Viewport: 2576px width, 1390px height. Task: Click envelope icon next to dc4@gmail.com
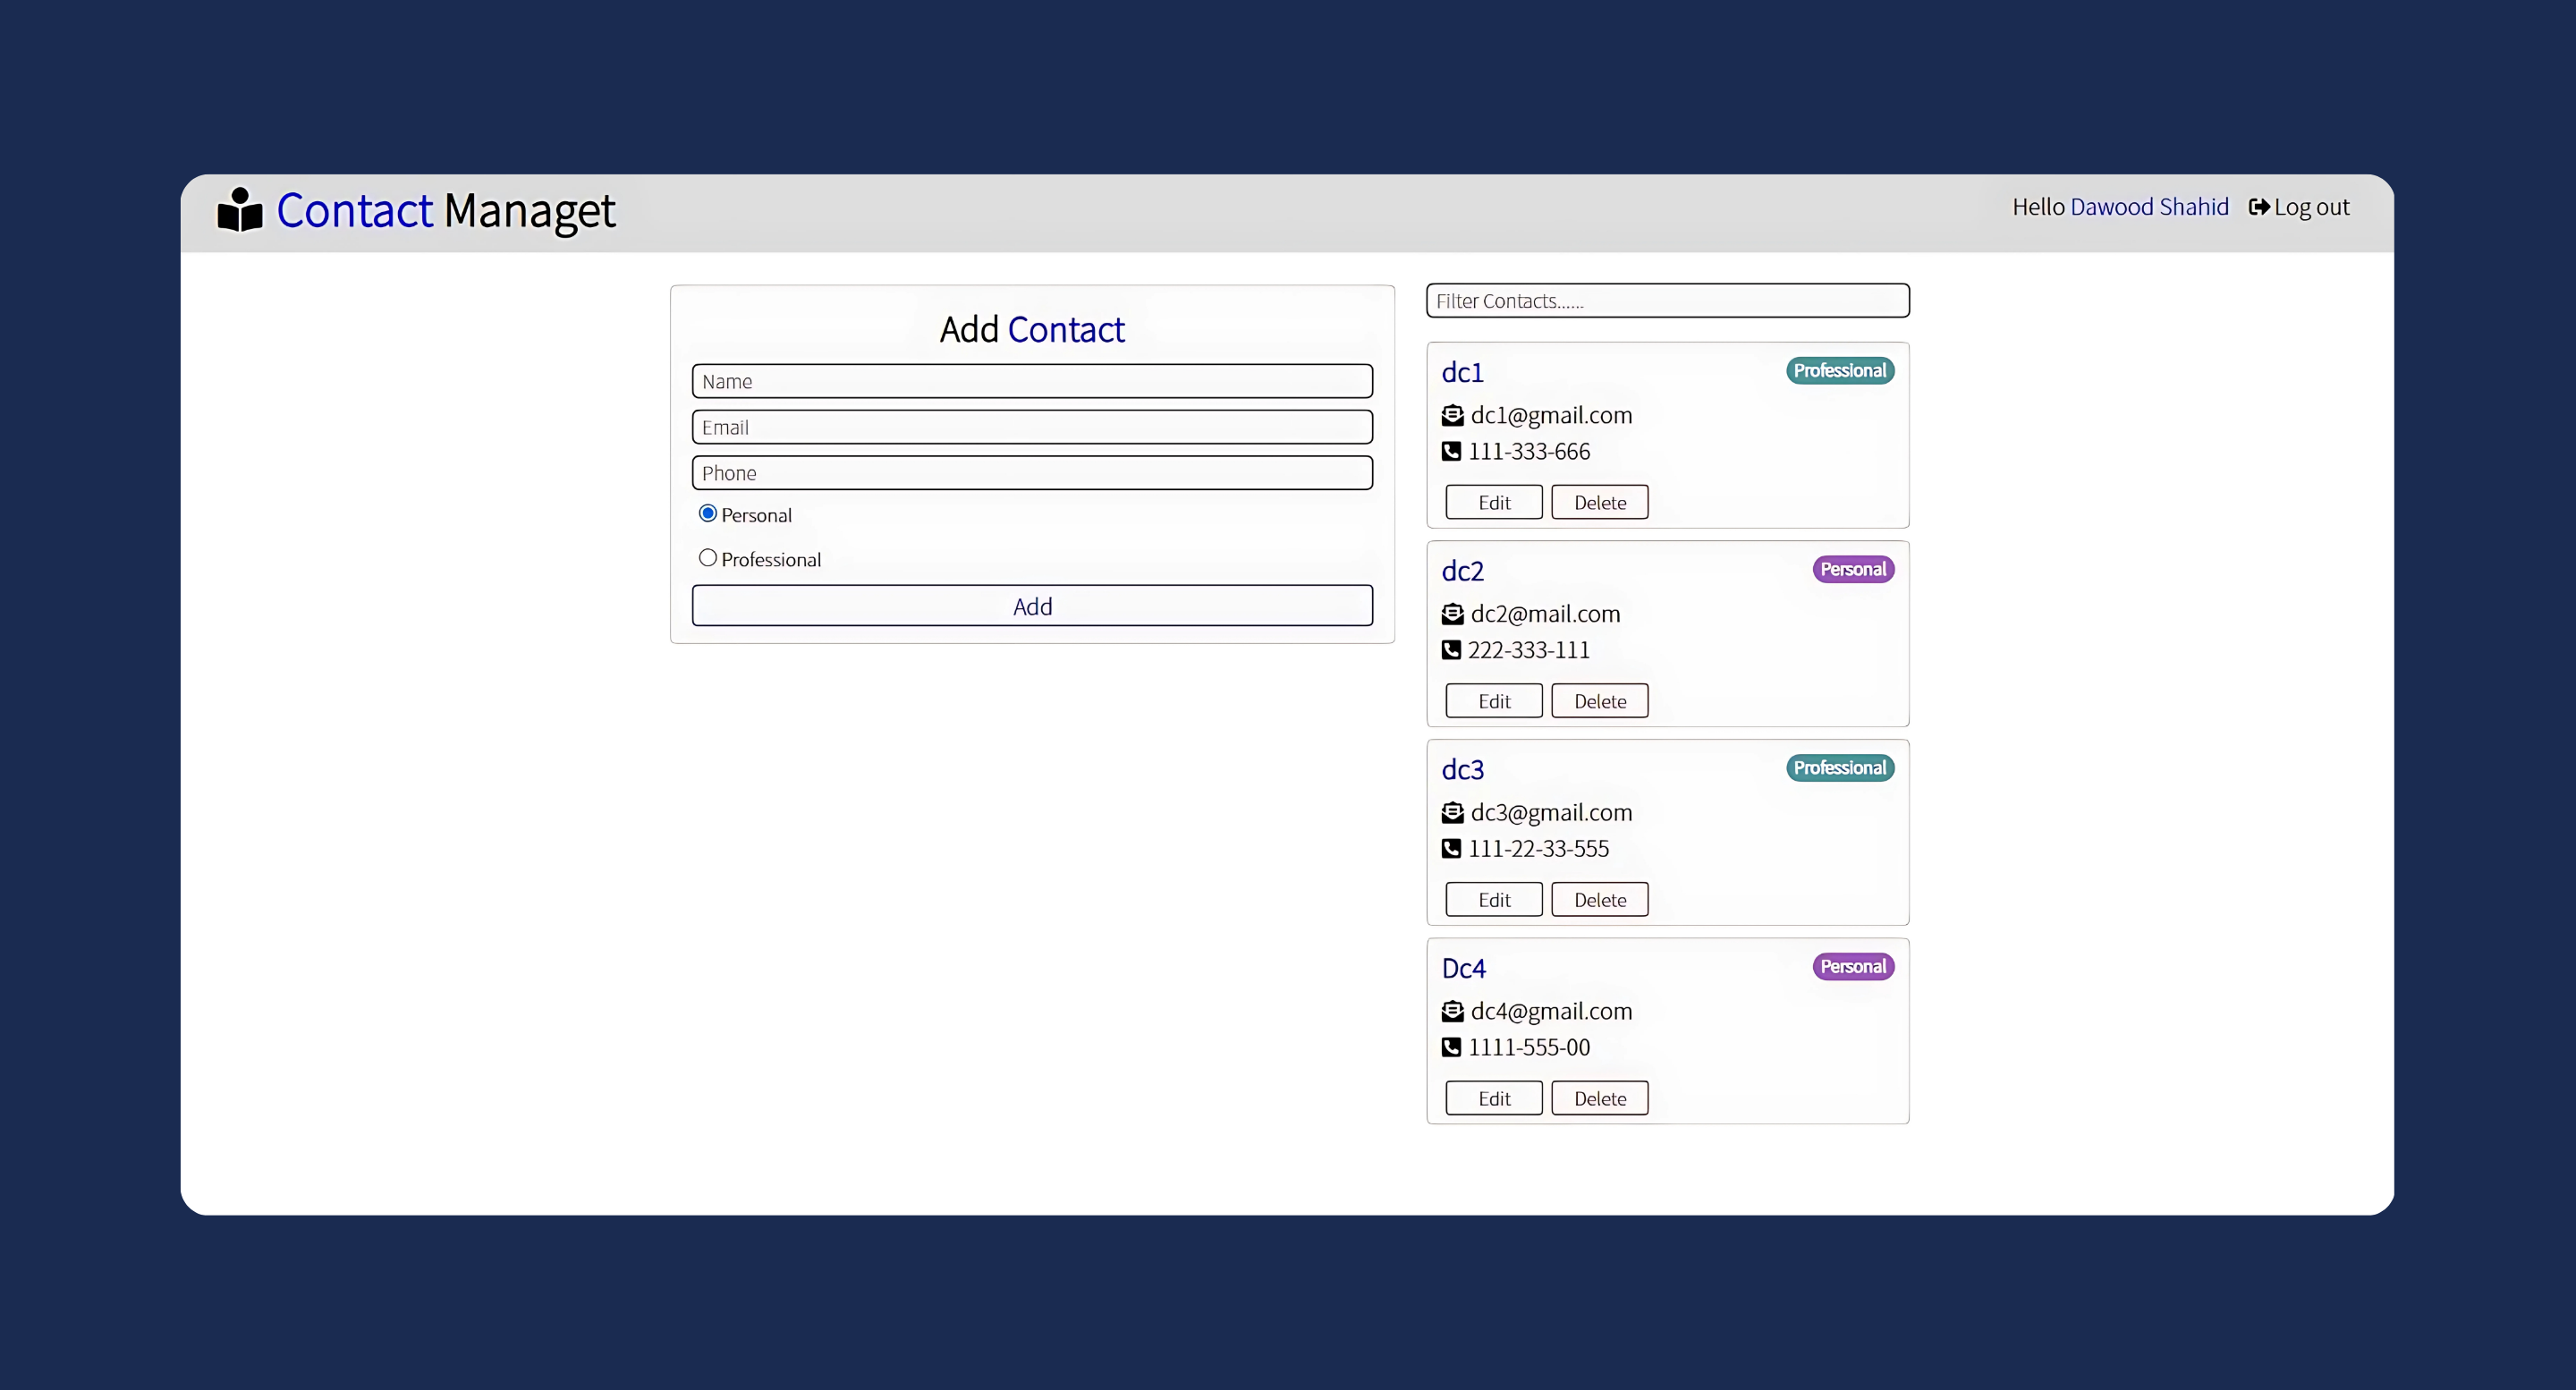1452,1012
